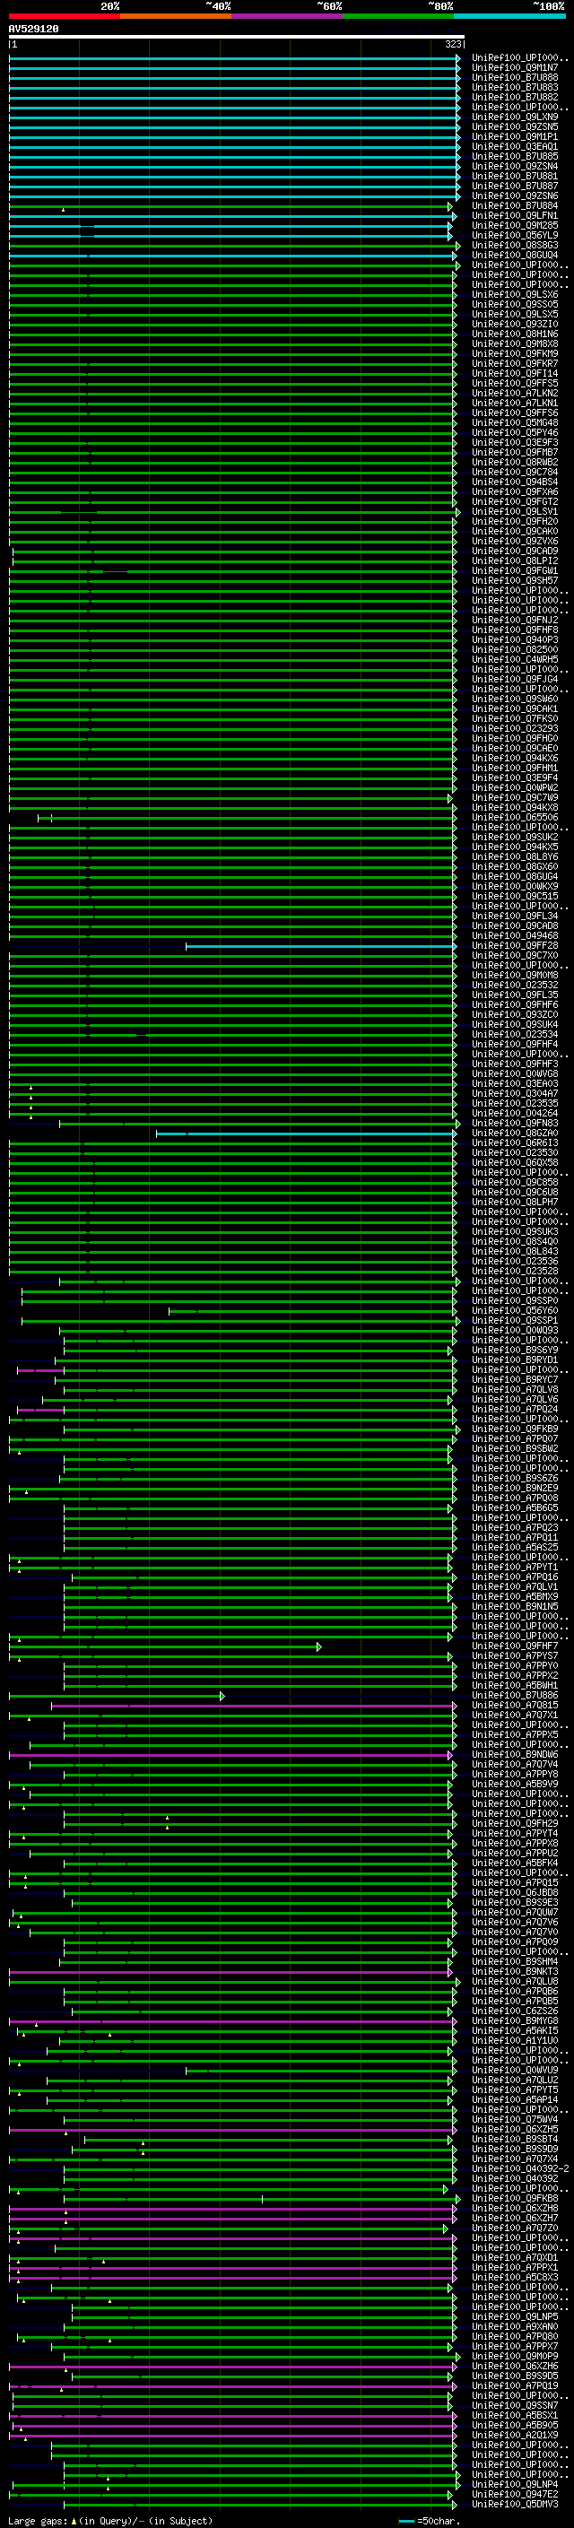Open last hit UniRef100_Q5DMV3
Image resolution: width=574 pixels, height=2528 pixels.
click(515, 2505)
